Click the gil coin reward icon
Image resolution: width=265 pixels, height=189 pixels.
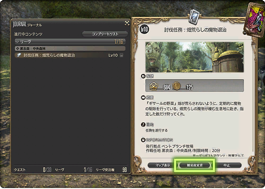pyautogui.click(x=177, y=86)
